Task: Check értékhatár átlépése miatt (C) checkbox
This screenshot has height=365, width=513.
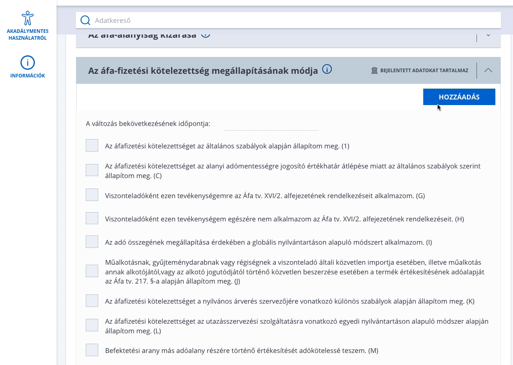Action: (x=92, y=170)
